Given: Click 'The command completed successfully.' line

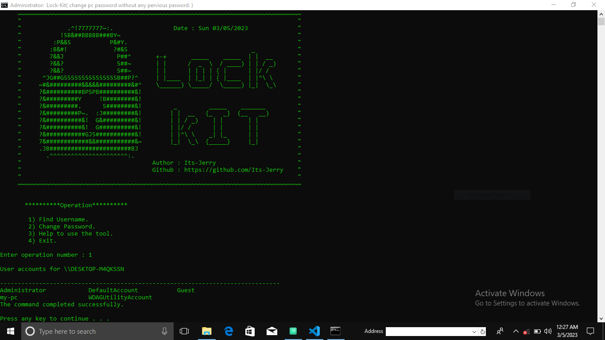Looking at the screenshot, I should (62, 304).
